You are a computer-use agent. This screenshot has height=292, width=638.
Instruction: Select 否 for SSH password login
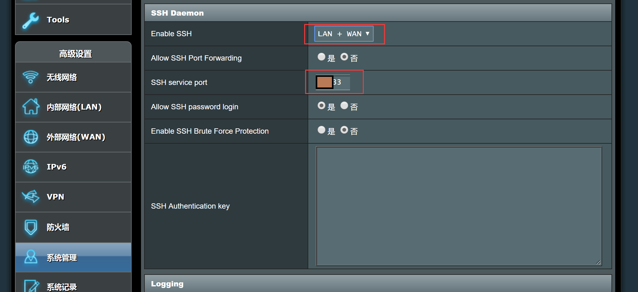point(344,106)
